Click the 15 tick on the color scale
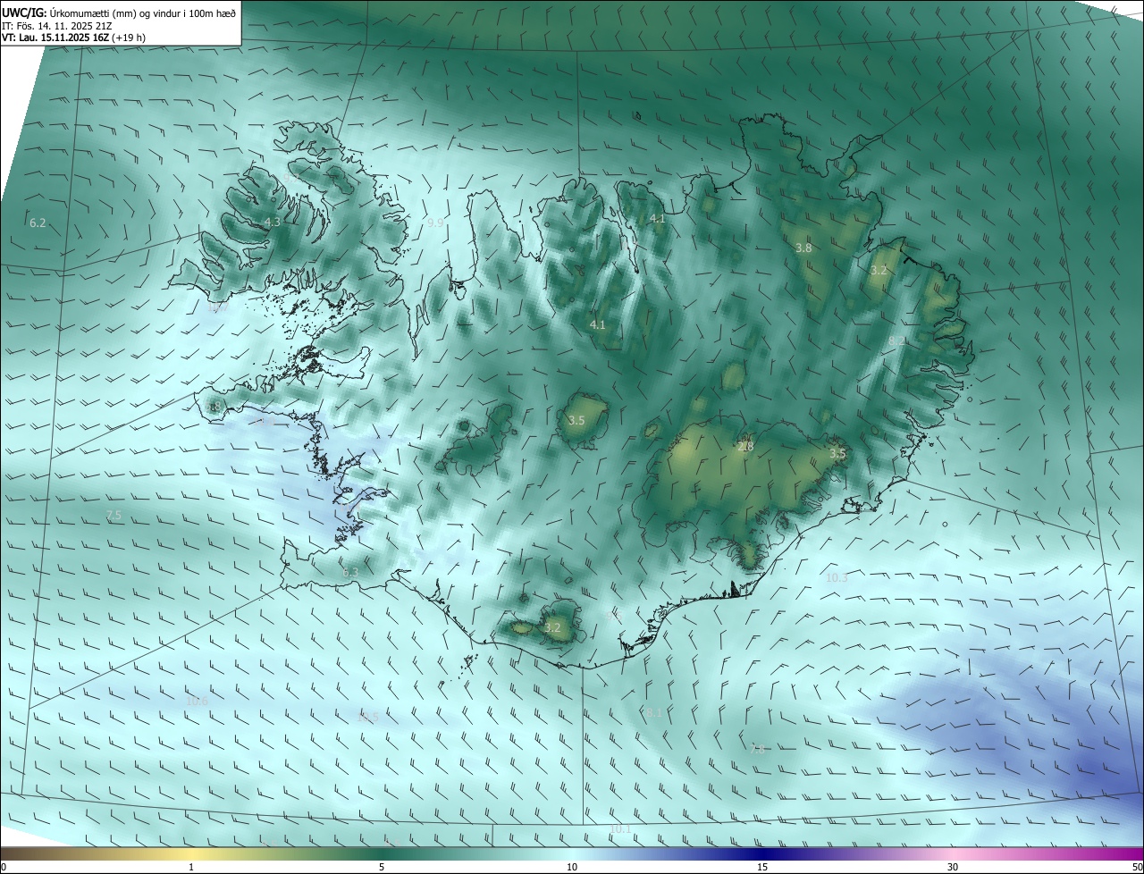Image resolution: width=1144 pixels, height=874 pixels. coord(762,867)
